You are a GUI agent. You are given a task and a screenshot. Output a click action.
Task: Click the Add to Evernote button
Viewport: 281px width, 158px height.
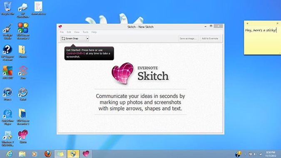pyautogui.click(x=210, y=39)
